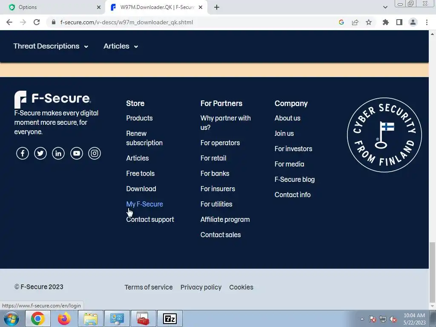Click the F-Secure logo in footer

click(x=52, y=99)
